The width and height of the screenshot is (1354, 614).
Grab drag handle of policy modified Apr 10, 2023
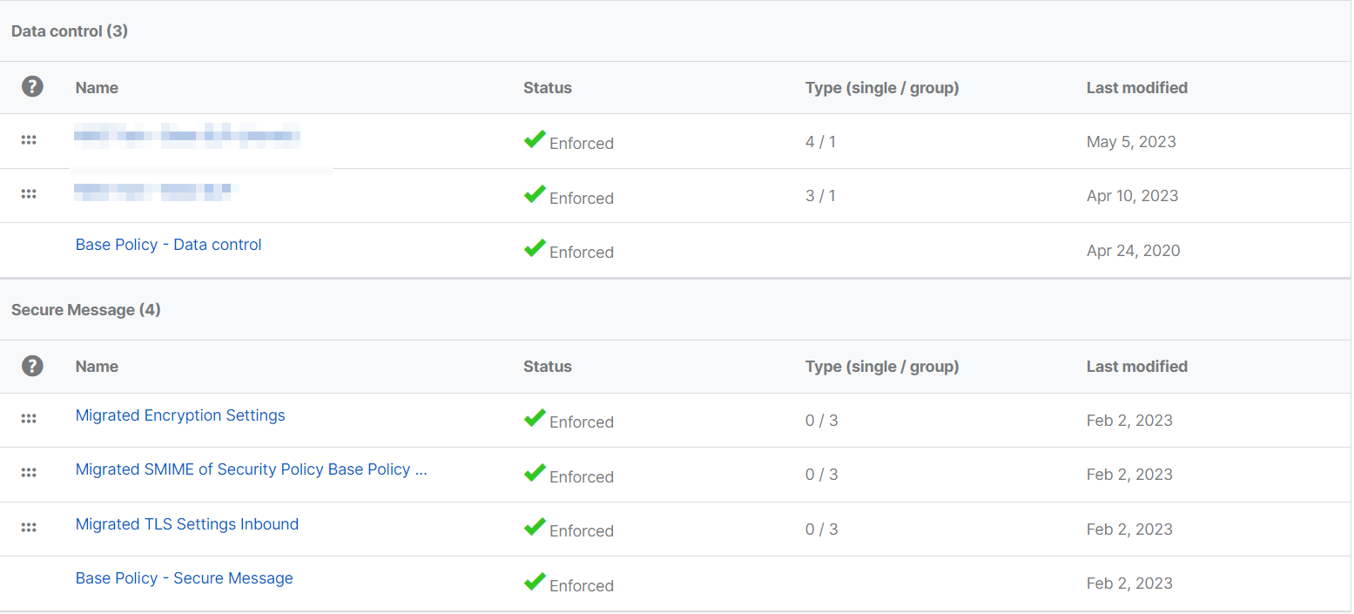click(29, 194)
